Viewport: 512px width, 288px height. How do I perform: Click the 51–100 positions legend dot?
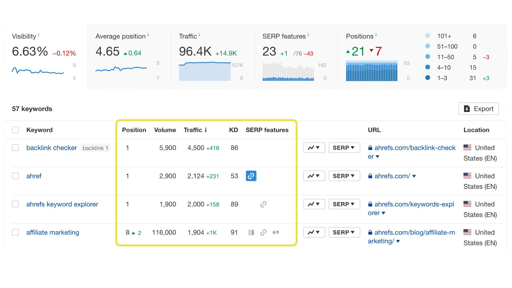coord(428,46)
